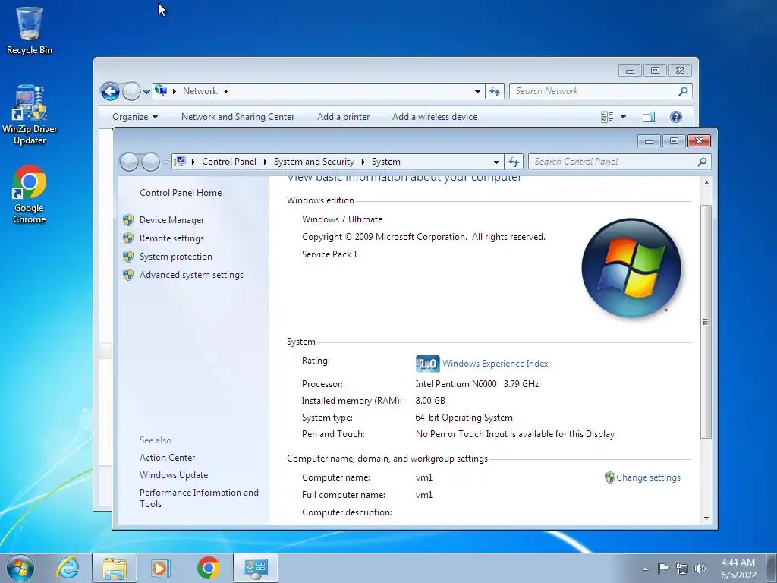
Task: Go back in the Network window
Action: [110, 91]
